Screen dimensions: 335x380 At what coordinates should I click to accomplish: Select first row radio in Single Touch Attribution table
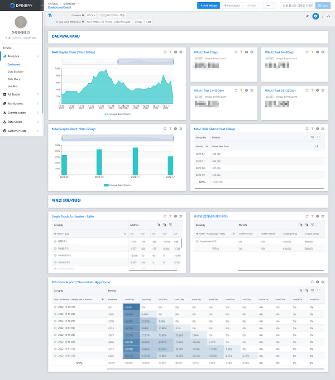click(55, 242)
